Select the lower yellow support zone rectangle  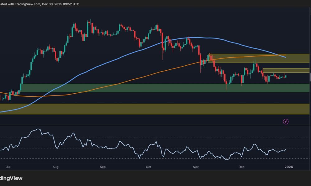point(124,108)
